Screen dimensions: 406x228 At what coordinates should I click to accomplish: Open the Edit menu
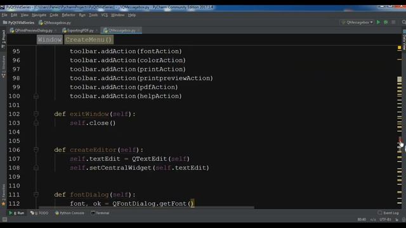(14, 15)
